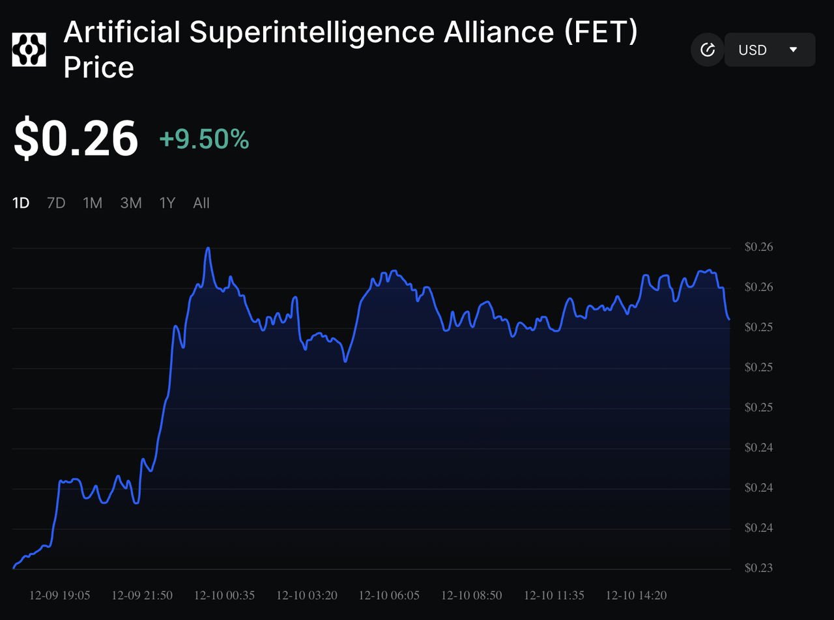View the All time range
834x620 pixels.
click(201, 203)
